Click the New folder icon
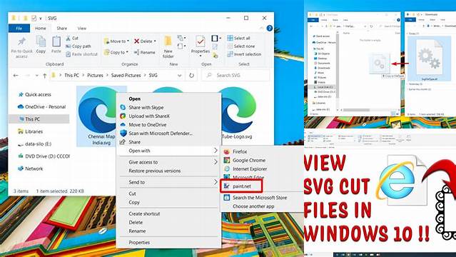Viewport: 456px width, 257px height. [168, 41]
